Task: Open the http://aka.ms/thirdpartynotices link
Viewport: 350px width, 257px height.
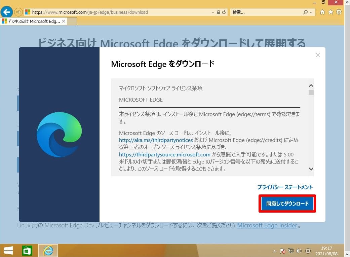Action: point(156,140)
